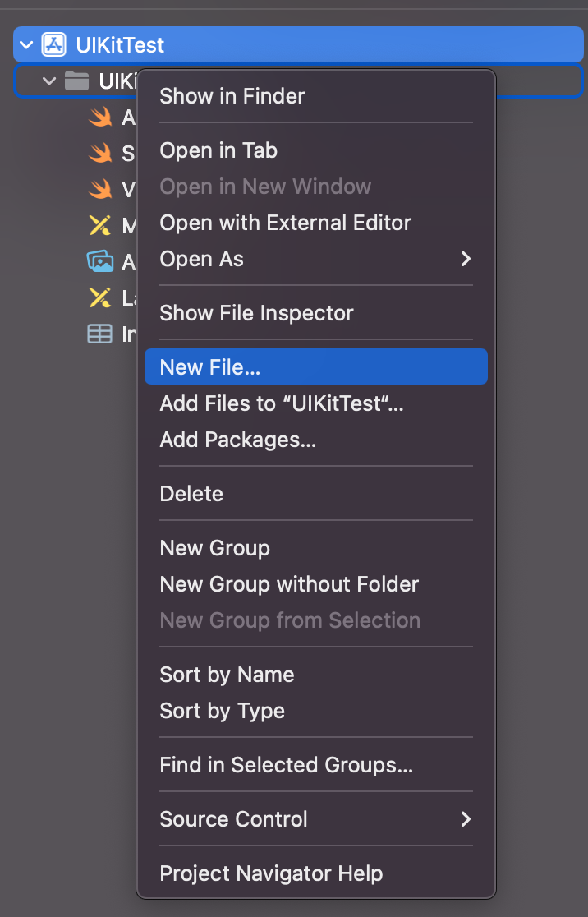588x917 pixels.
Task: Choose Sort by Name
Action: coord(315,675)
